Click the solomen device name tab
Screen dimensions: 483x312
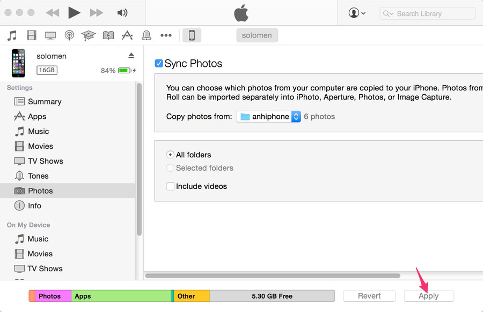coord(257,35)
